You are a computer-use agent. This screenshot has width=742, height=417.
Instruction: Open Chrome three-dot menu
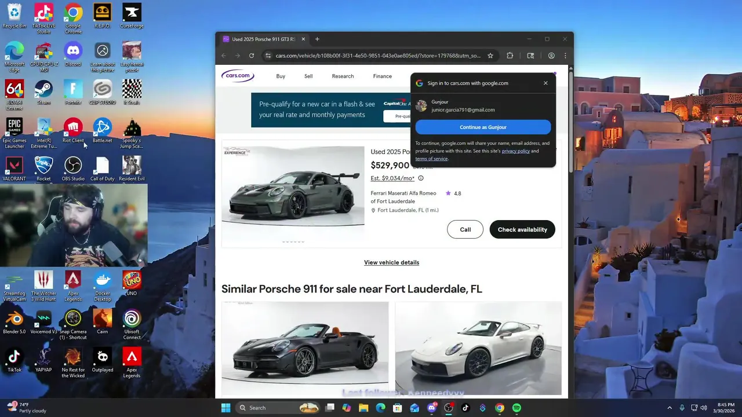565,56
